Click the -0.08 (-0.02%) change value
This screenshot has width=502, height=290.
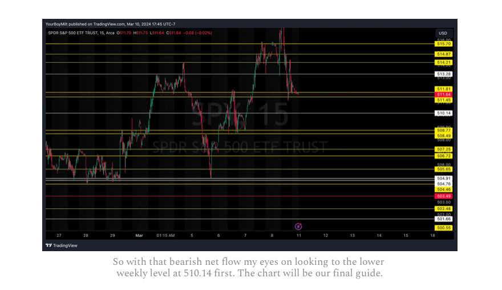(x=197, y=33)
